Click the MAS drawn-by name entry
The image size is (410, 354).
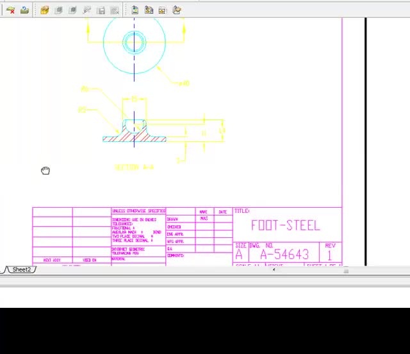204,219
